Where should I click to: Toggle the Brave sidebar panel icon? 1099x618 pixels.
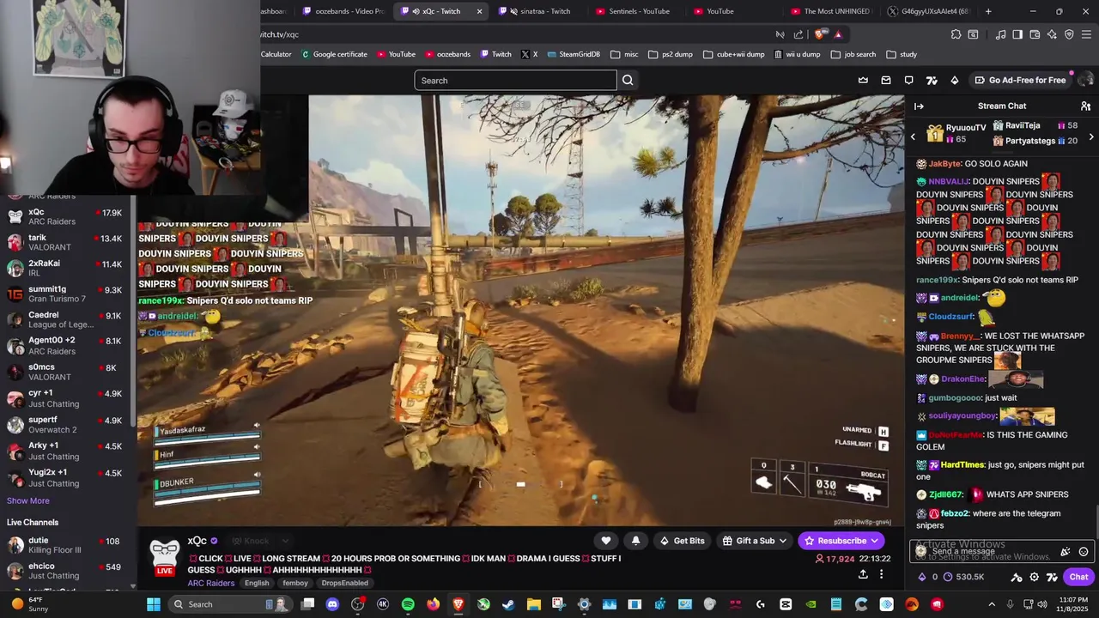(1017, 34)
